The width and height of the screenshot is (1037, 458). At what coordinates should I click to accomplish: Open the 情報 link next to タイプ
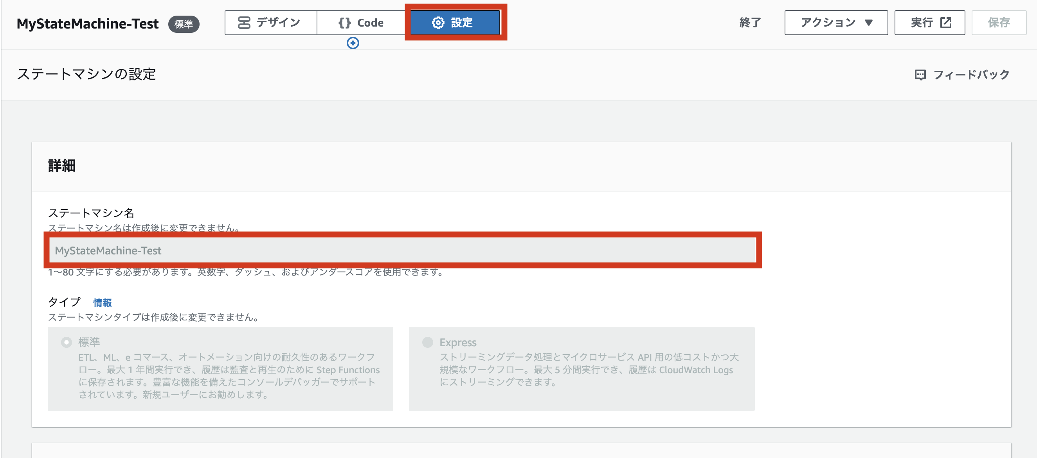coord(102,302)
